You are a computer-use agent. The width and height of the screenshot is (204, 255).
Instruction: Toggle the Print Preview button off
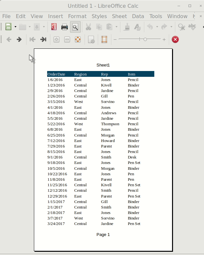point(75,27)
